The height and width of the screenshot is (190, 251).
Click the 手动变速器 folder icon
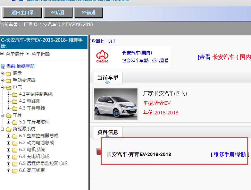click(x=8, y=80)
